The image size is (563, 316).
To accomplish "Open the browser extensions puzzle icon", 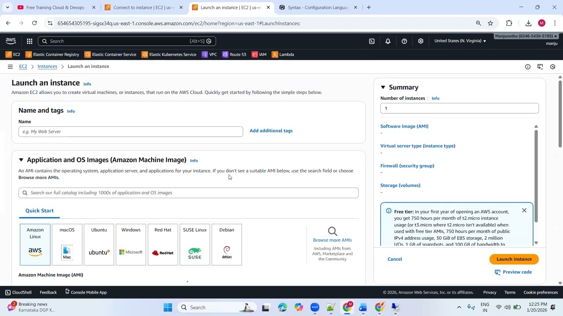I will pos(509,23).
